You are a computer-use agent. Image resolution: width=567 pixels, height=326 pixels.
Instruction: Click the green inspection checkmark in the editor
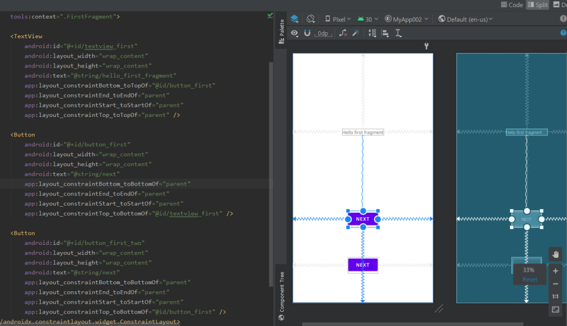click(270, 15)
